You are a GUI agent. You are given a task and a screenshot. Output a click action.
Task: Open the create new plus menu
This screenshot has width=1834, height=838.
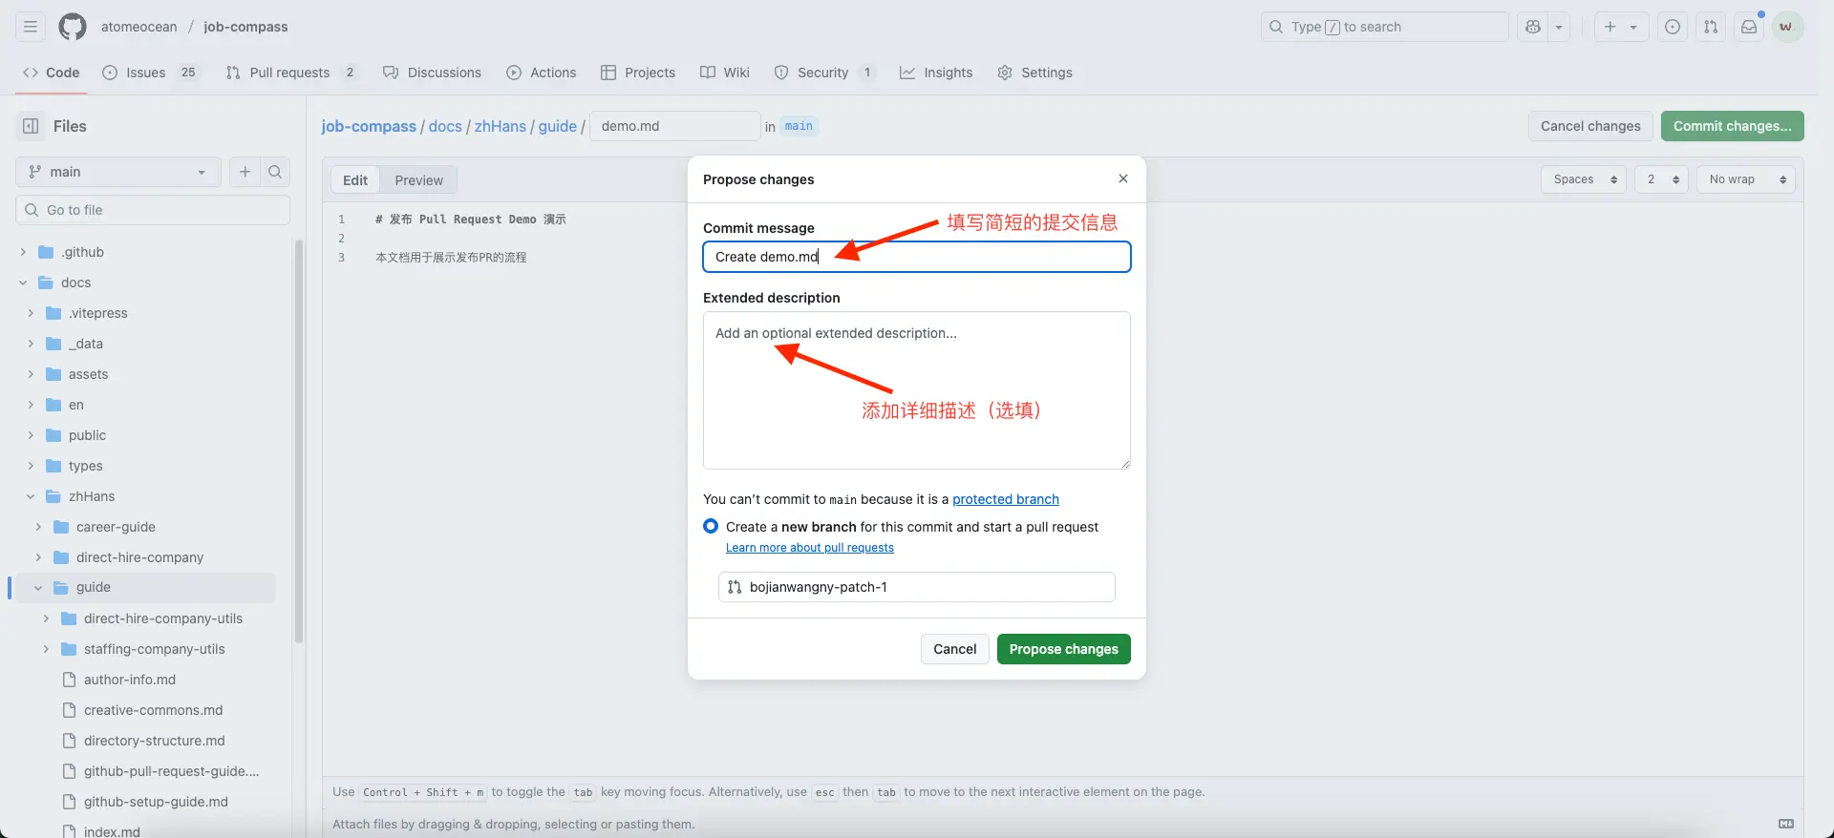coord(1620,27)
